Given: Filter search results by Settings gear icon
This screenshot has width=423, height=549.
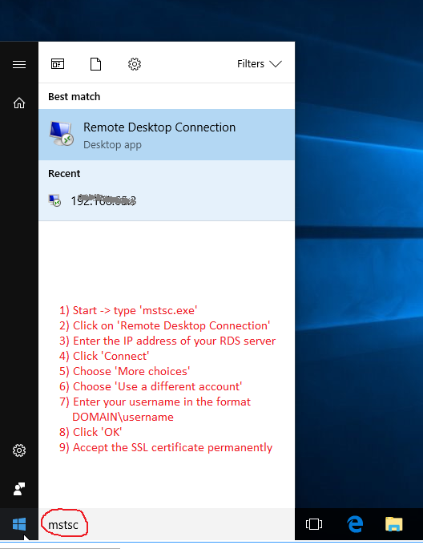Looking at the screenshot, I should (135, 64).
